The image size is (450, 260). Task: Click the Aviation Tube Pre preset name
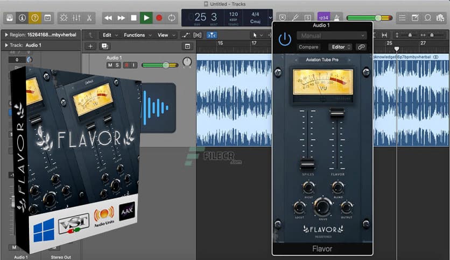(x=322, y=60)
